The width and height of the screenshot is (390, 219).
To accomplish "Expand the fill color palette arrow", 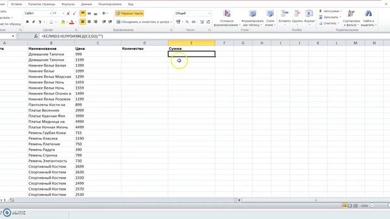I will (x=66, y=22).
